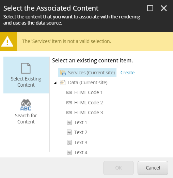This screenshot has height=178, width=173.
Task: Click the Services folder icon
Action: [63, 73]
